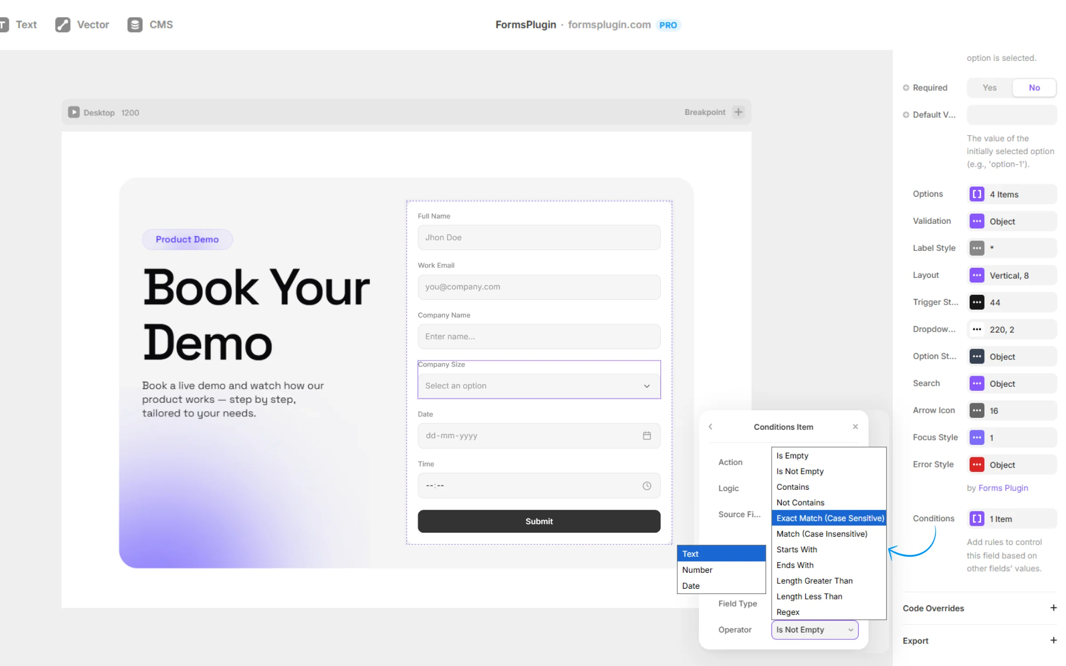Click the Full Name input field

pos(538,238)
